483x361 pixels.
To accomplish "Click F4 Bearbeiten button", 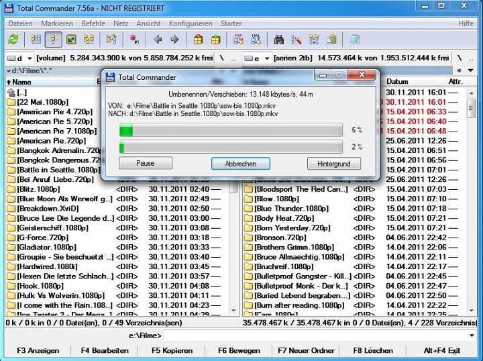I will 105,350.
